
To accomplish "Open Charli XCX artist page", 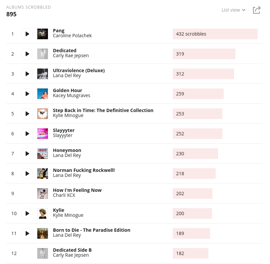I will pyautogui.click(x=64, y=195).
